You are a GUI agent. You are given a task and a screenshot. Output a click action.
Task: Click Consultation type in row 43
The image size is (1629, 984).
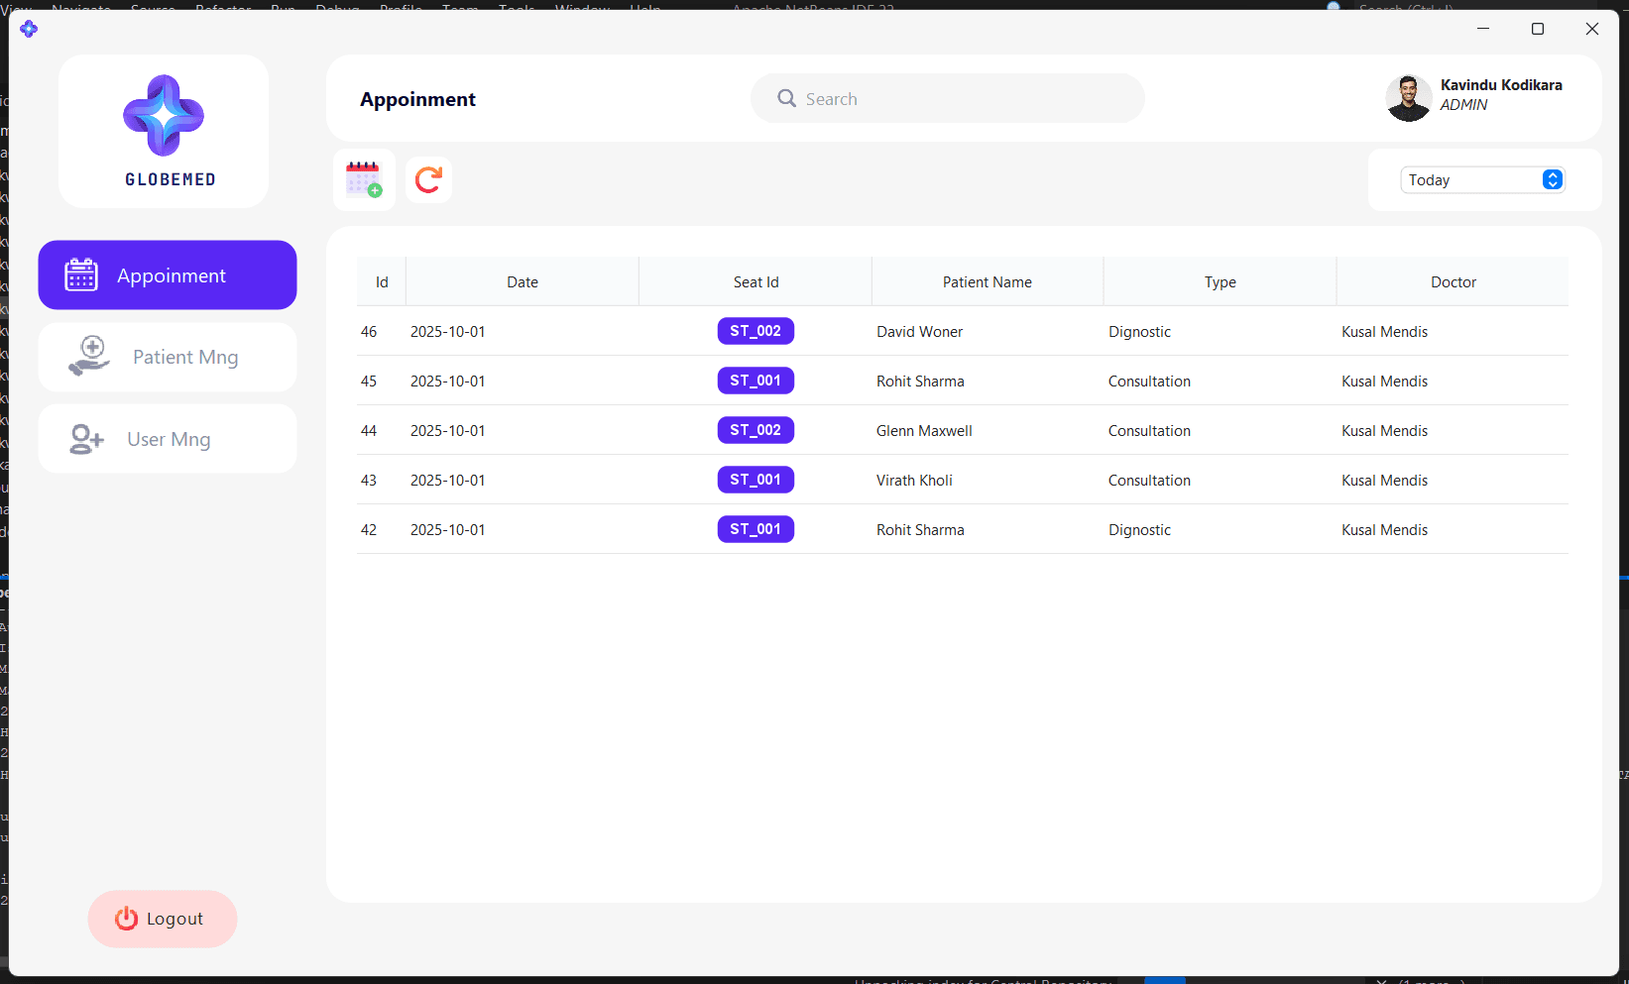pyautogui.click(x=1149, y=481)
